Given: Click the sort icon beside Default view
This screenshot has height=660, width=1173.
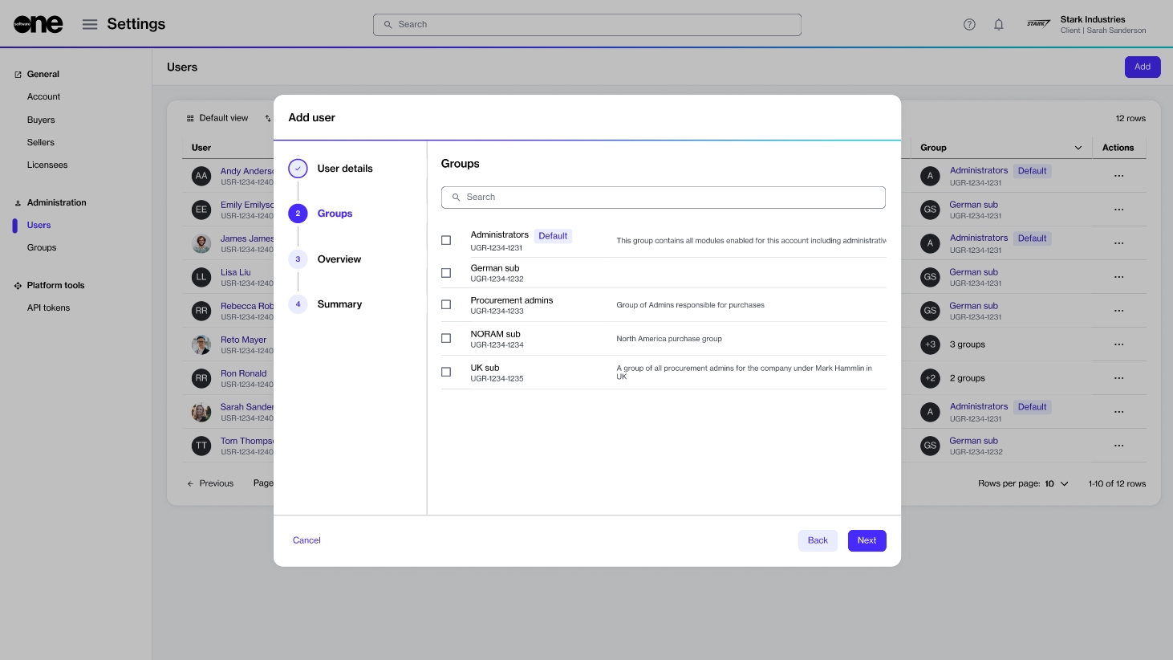Looking at the screenshot, I should [268, 119].
